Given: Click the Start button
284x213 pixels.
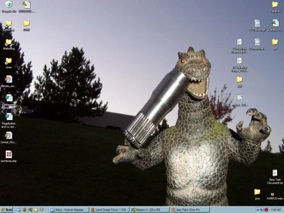Looking at the screenshot, I should click(x=7, y=210).
